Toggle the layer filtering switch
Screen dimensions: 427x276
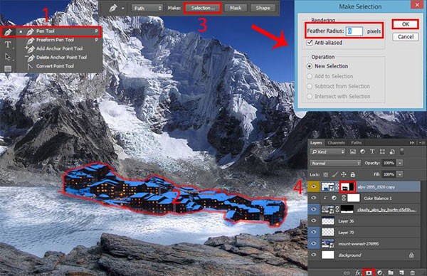[x=401, y=152]
